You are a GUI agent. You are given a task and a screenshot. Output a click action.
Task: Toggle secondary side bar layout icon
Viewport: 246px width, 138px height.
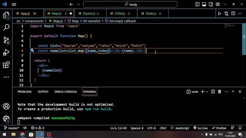(211, 4)
